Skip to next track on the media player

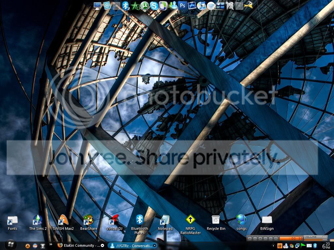pos(271,238)
